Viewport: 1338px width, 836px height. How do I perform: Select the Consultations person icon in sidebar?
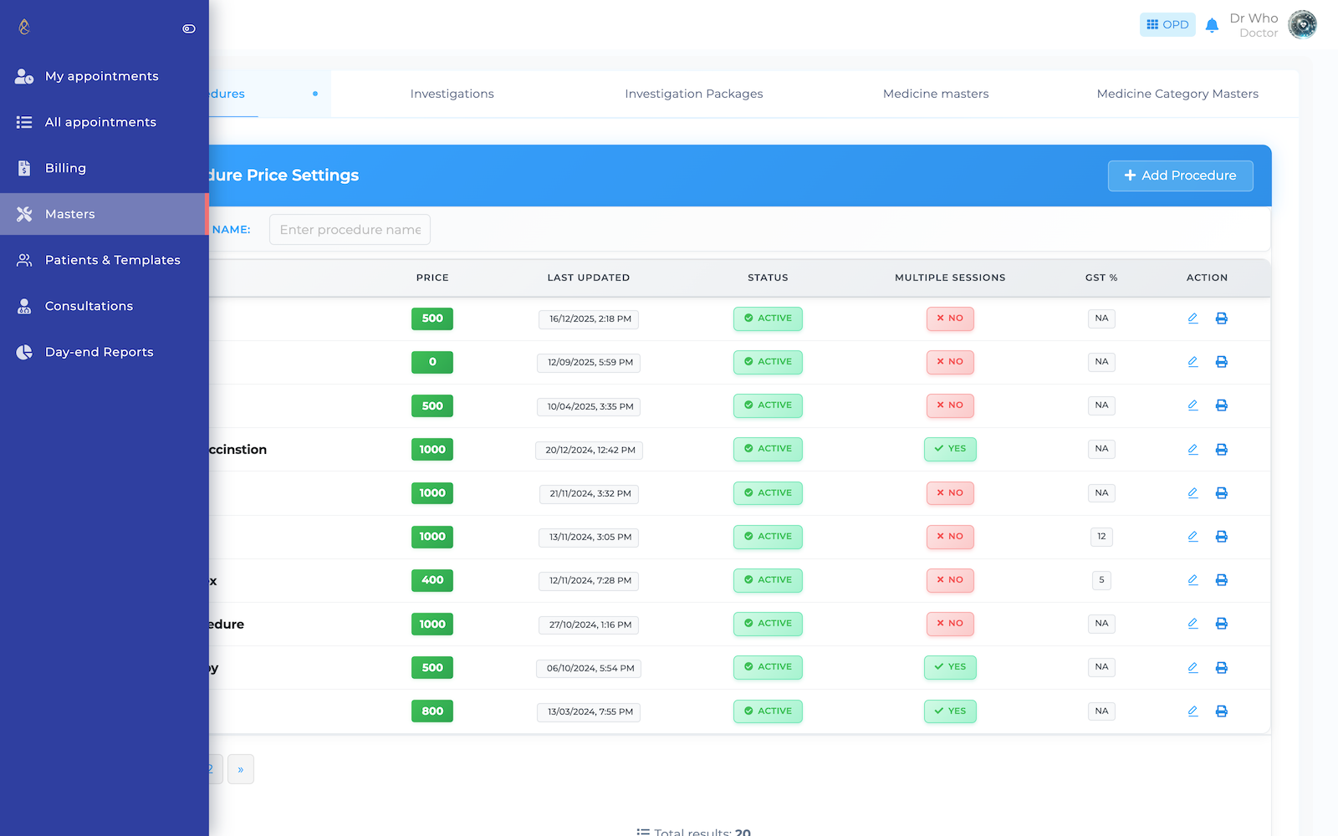[23, 306]
